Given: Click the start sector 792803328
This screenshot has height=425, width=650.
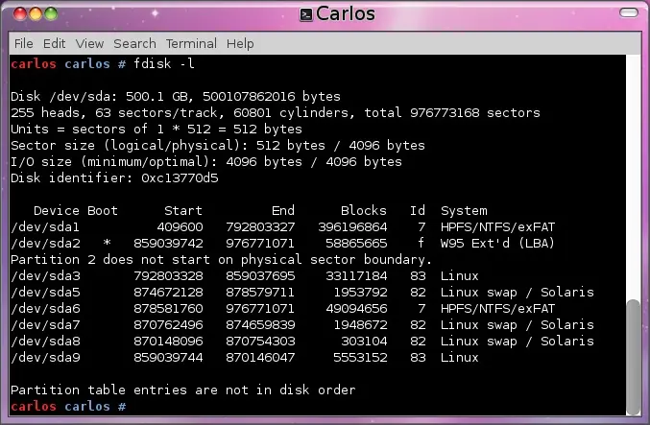Looking at the screenshot, I should pyautogui.click(x=168, y=276).
